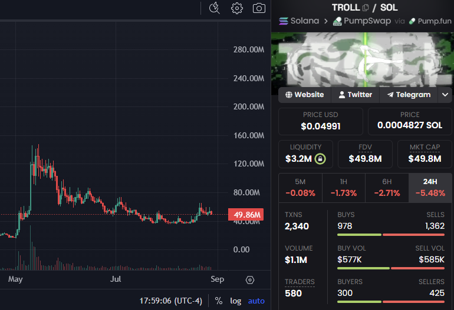Copy TROLL token address icon
Image resolution: width=454 pixels, height=310 pixels.
(x=366, y=8)
